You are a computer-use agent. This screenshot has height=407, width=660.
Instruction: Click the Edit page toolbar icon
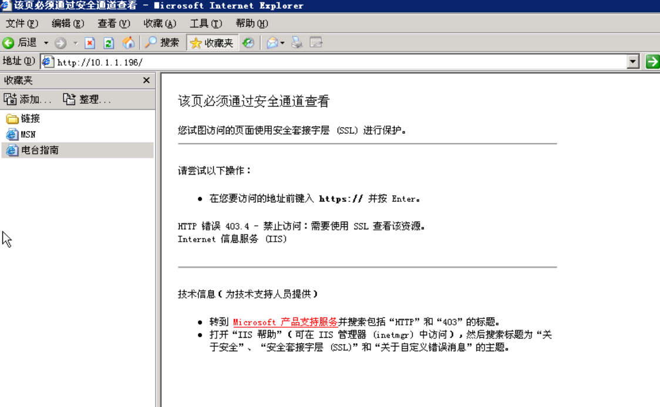click(316, 43)
